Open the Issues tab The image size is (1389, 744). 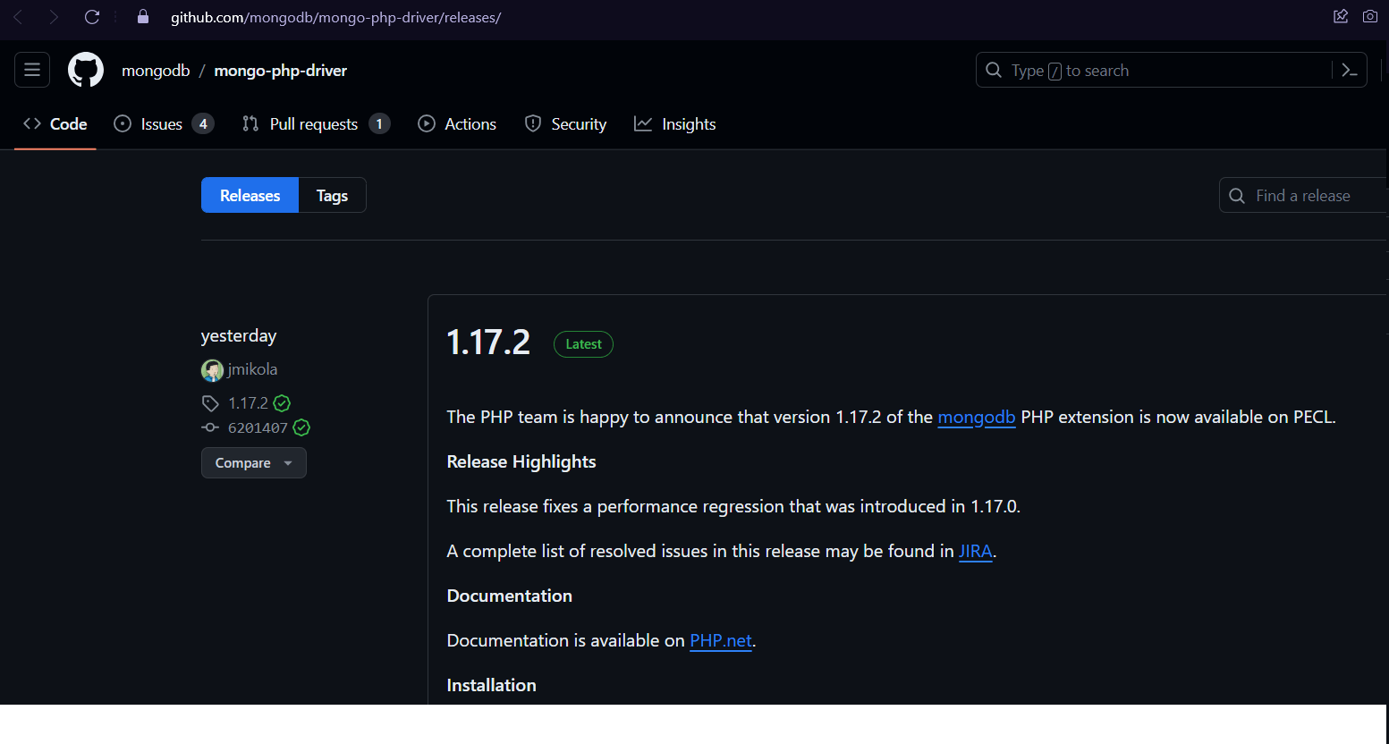click(x=164, y=124)
